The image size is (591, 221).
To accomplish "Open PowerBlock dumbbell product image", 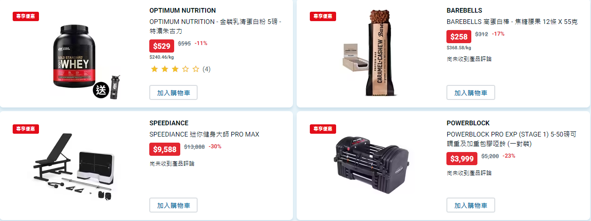I will pyautogui.click(x=371, y=165).
